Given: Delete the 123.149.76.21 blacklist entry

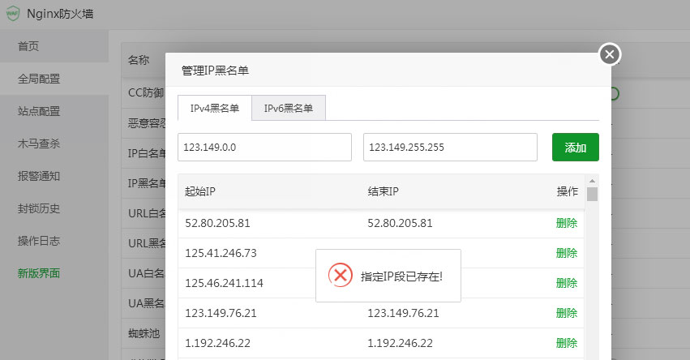Looking at the screenshot, I should (x=566, y=313).
